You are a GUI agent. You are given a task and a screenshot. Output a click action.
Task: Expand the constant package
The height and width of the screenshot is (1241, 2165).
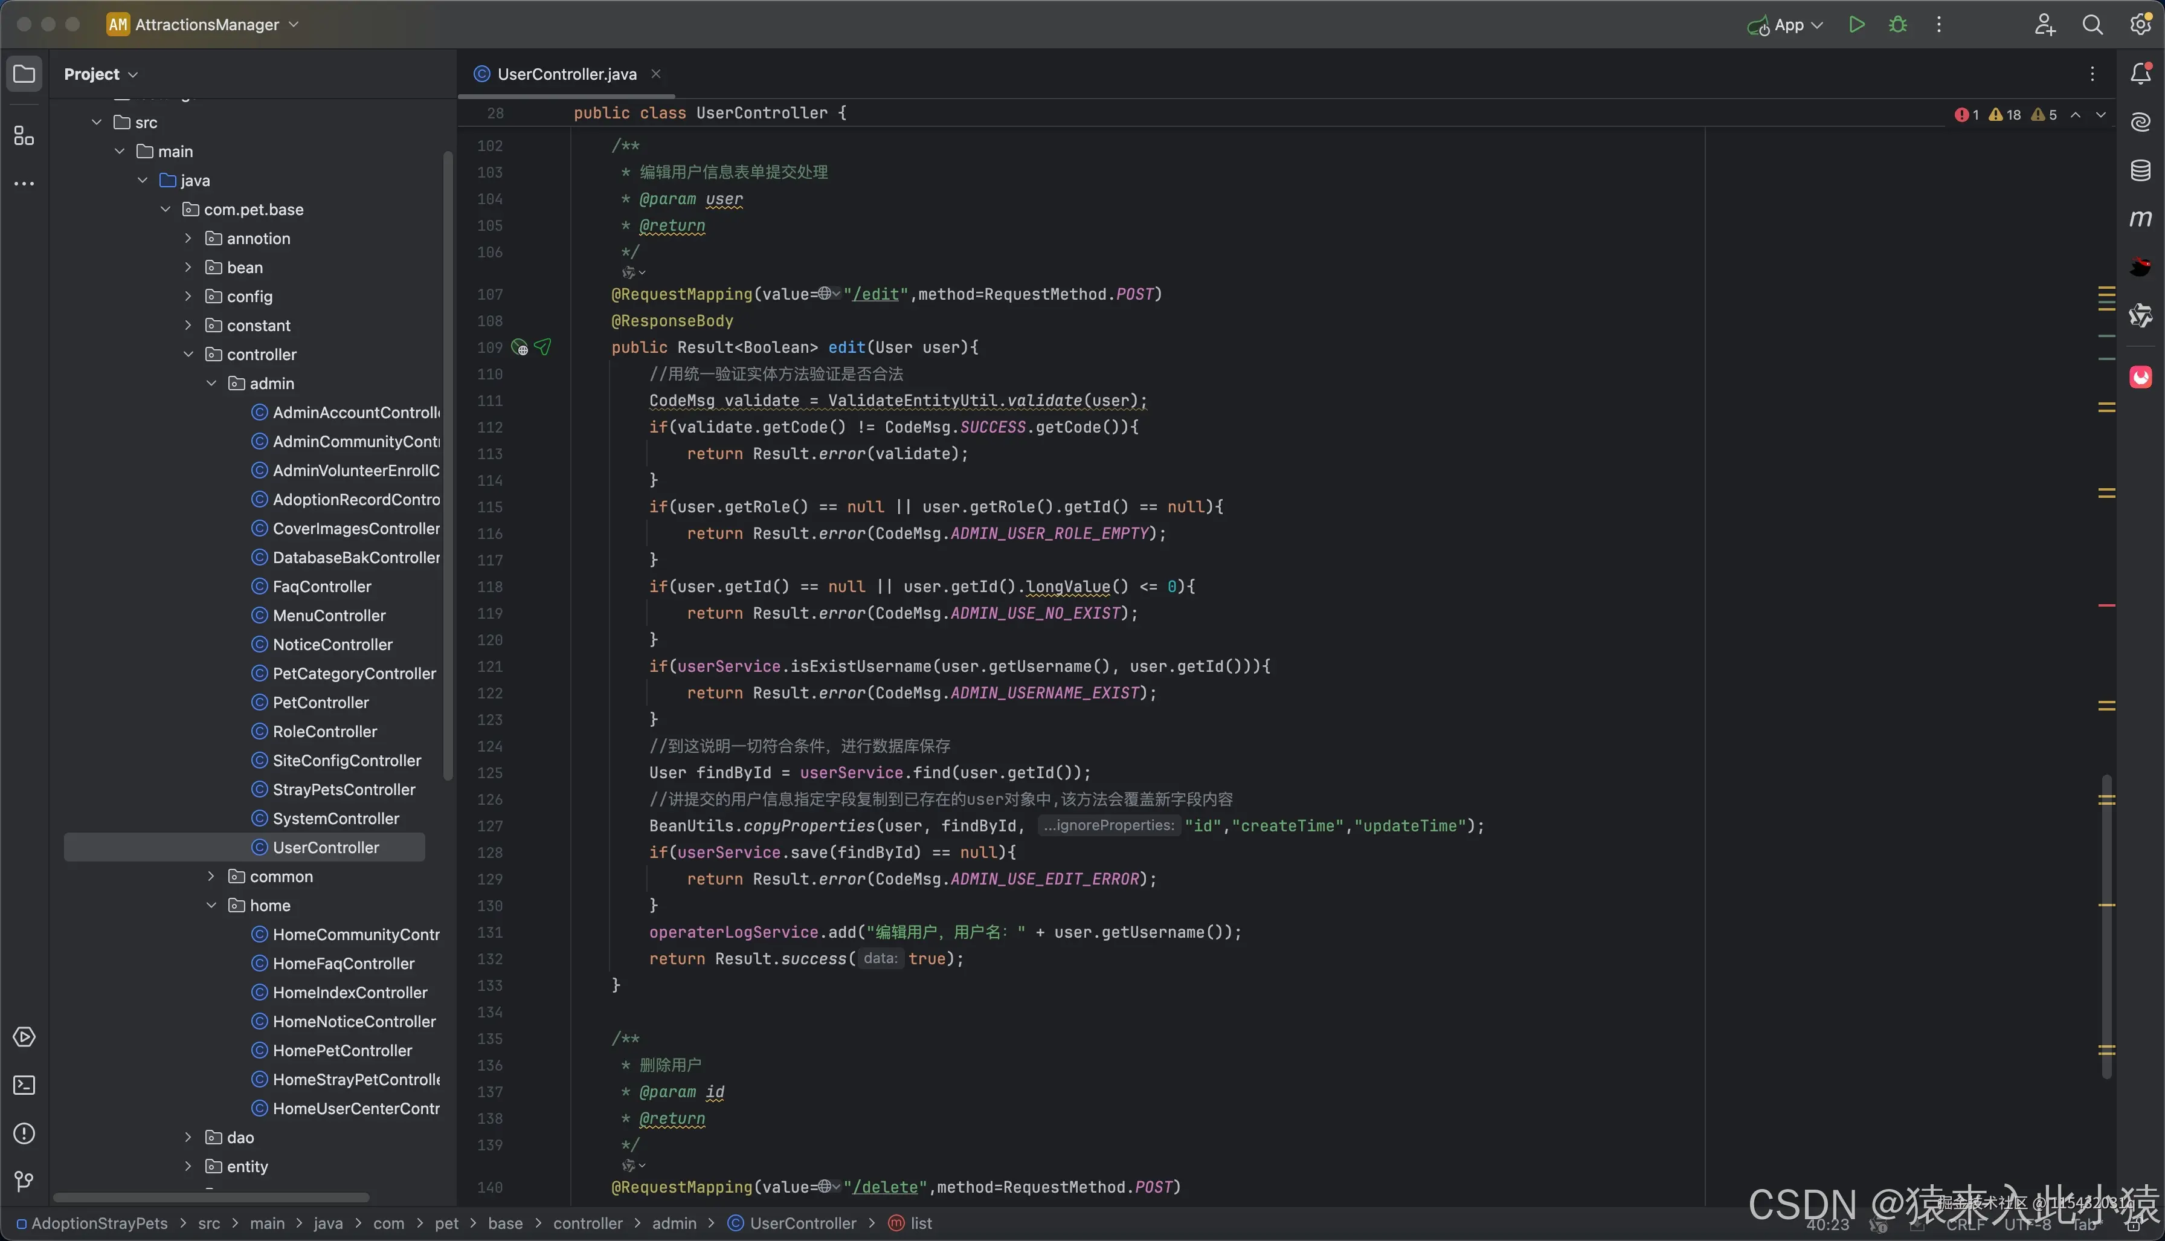[x=188, y=326]
